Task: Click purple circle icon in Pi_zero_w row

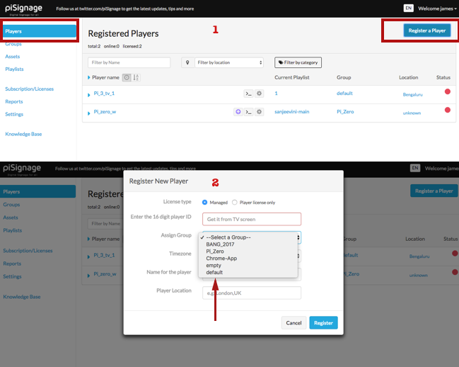Action: (x=238, y=112)
